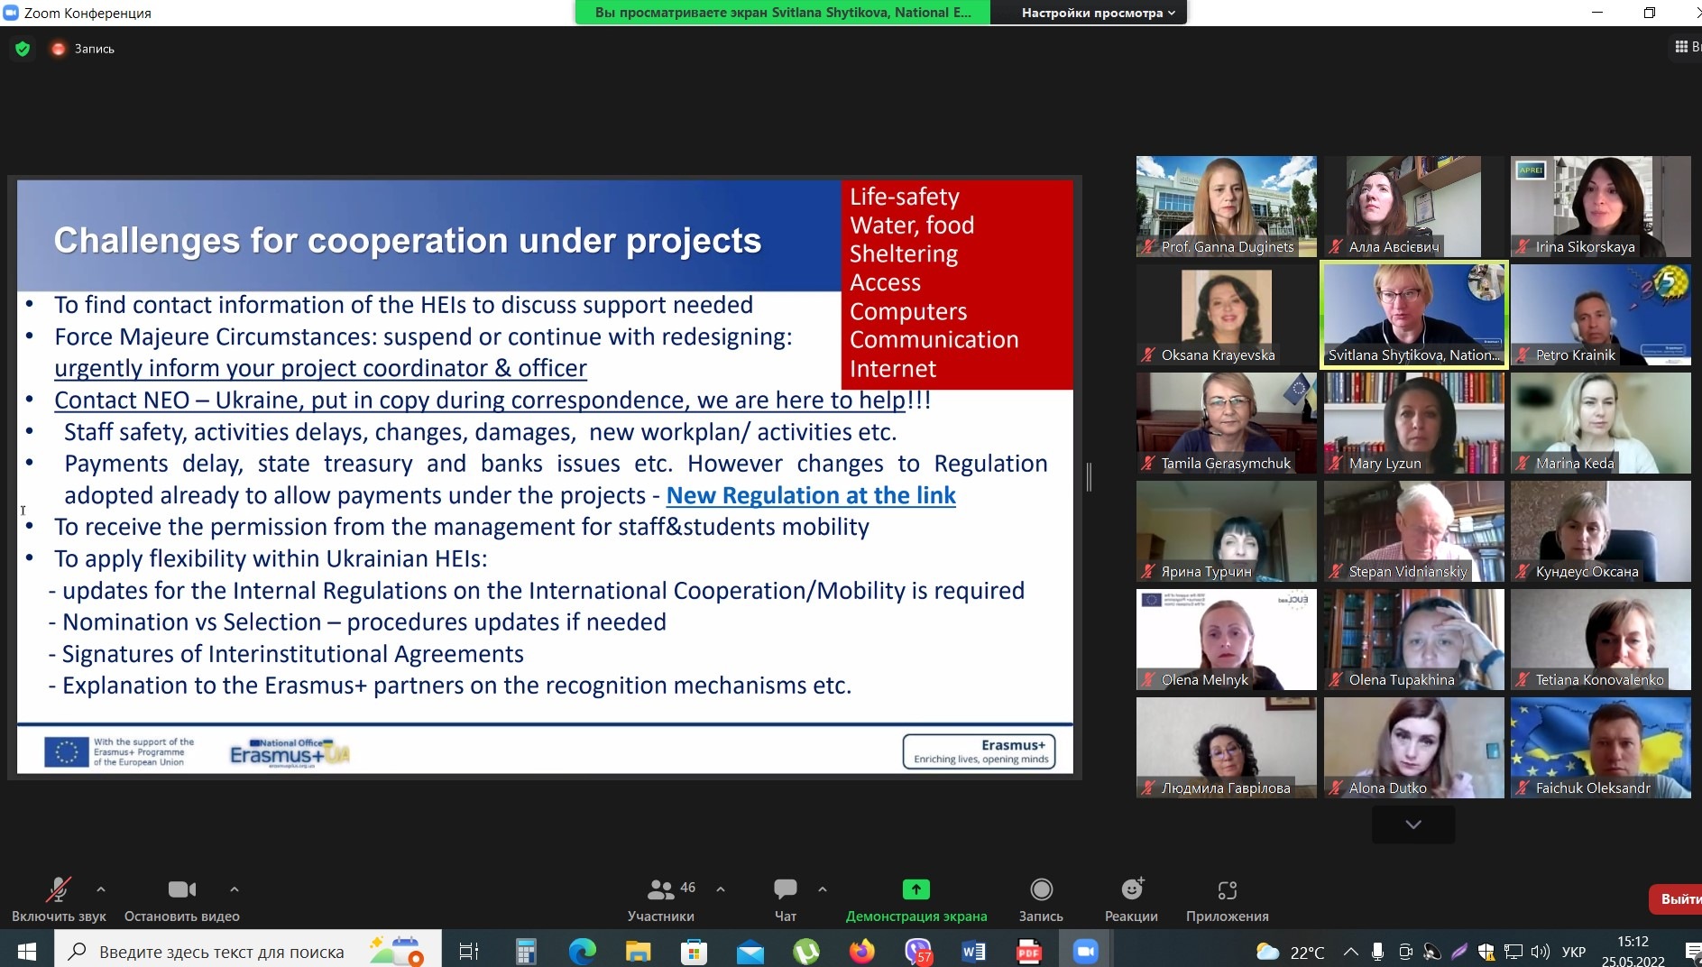This screenshot has width=1702, height=967.
Task: Open Firefox from the taskbar
Action: tap(861, 952)
